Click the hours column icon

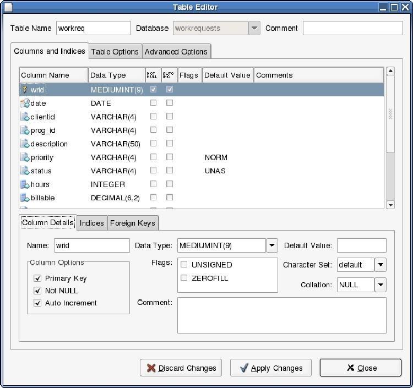pos(25,184)
